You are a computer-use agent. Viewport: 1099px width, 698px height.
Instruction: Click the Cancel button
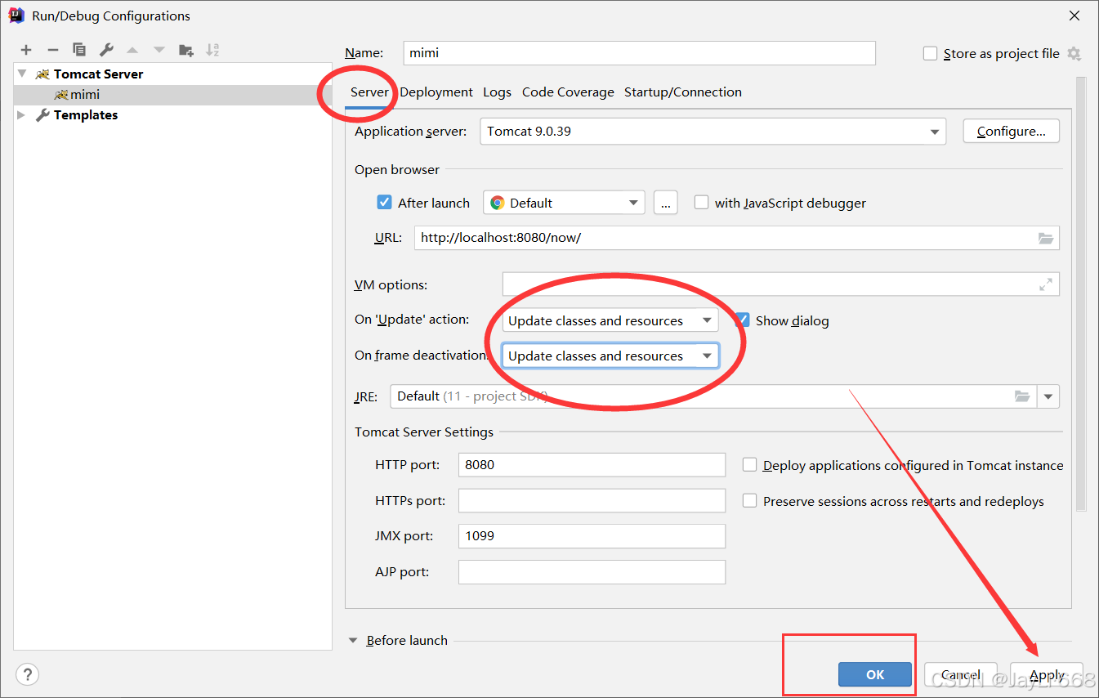pos(961,674)
